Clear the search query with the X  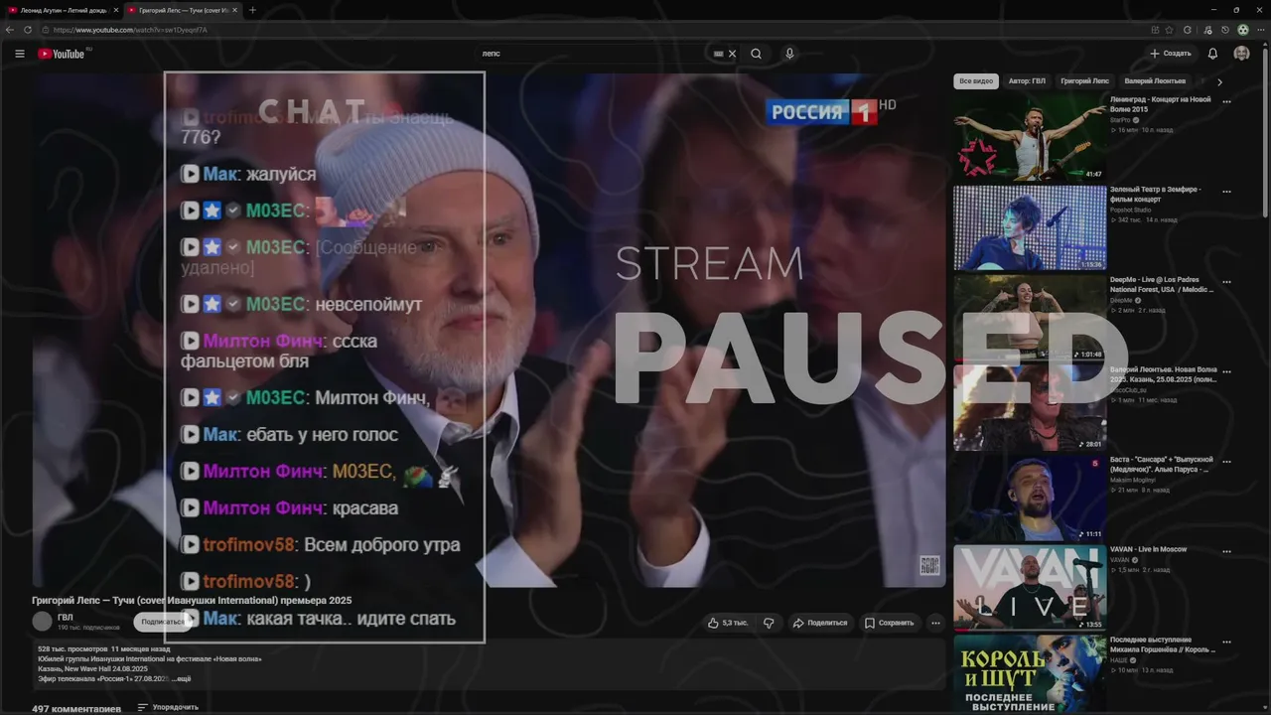pos(733,54)
